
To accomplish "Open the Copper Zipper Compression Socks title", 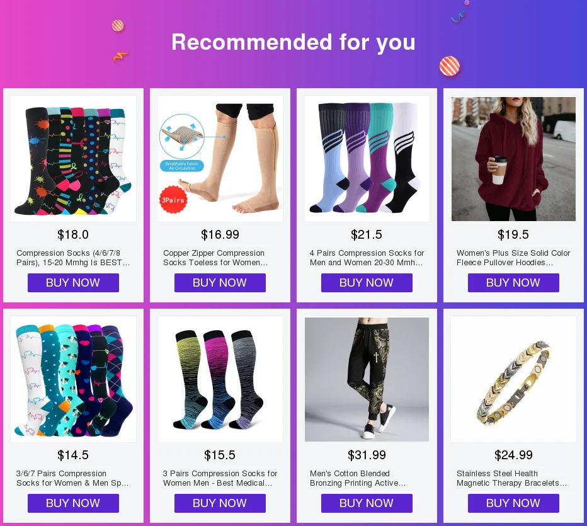I will [215, 258].
